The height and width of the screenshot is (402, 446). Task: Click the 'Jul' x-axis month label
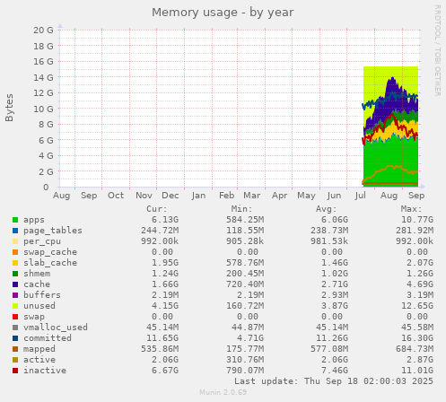coord(361,196)
